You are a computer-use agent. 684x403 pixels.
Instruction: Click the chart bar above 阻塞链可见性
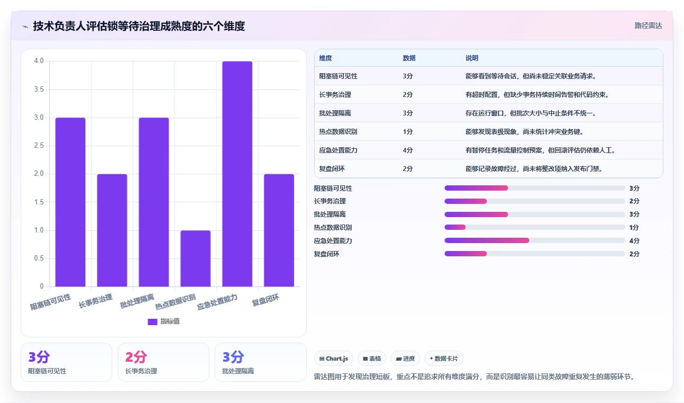tap(70, 202)
